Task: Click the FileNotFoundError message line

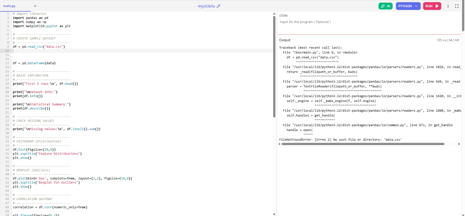Action: click(340, 140)
